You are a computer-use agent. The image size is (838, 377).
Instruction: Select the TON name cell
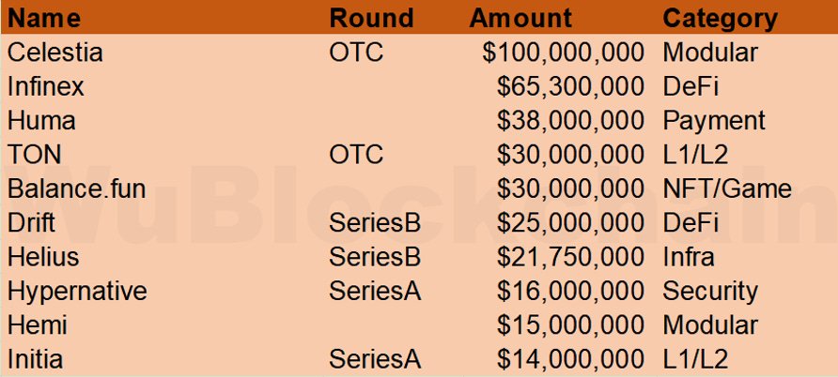(35, 155)
